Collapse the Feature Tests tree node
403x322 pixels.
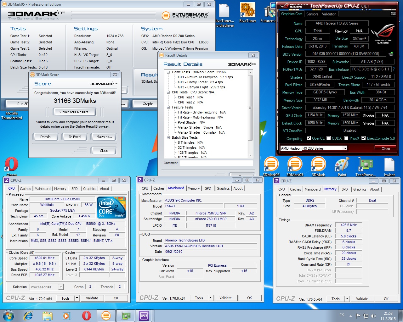coord(169,107)
